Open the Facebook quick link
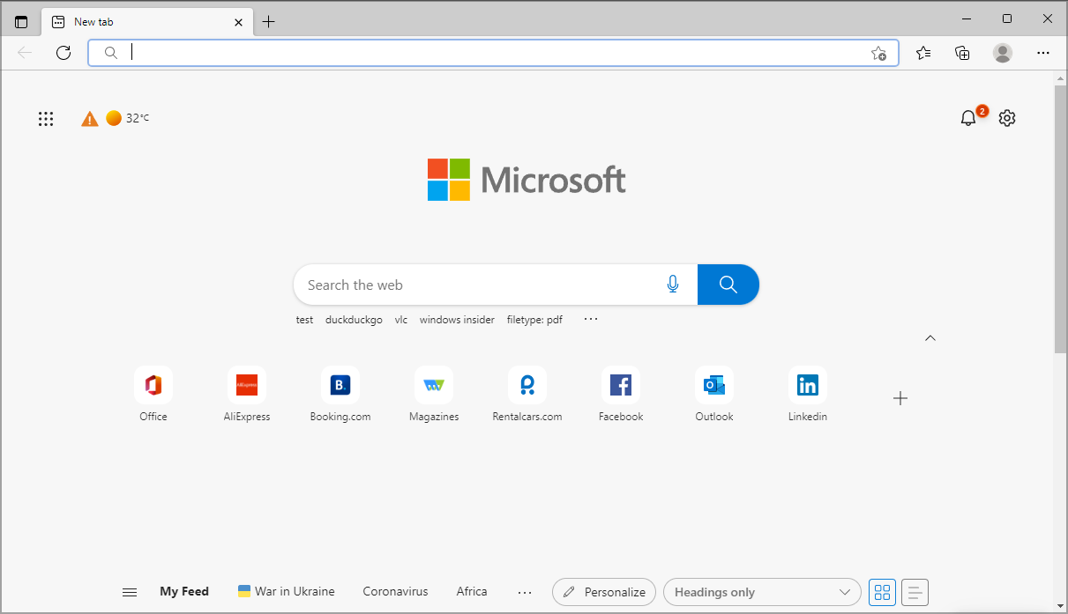 tap(621, 395)
